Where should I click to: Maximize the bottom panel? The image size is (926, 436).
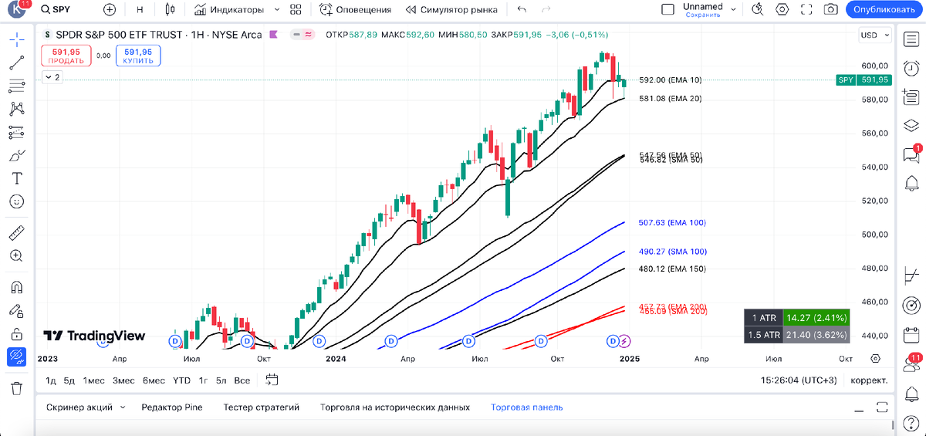click(882, 407)
